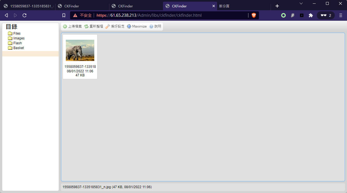Click the refresh (重新整理) toolbar button
Screen dimensions: 347x193
click(x=94, y=26)
